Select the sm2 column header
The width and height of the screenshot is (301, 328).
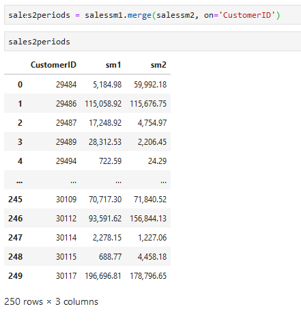click(x=158, y=65)
